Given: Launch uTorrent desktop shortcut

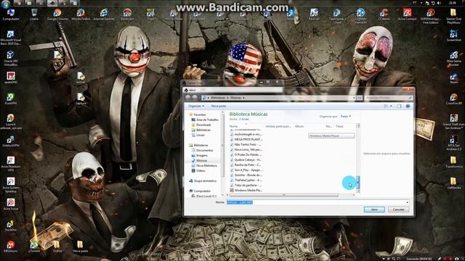Looking at the screenshot, I should pyautogui.click(x=34, y=246).
